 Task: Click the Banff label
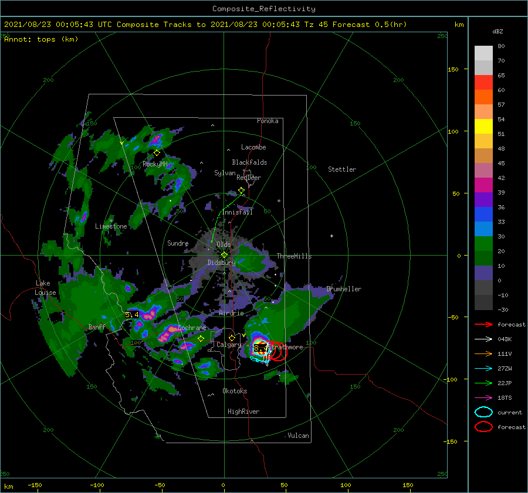(97, 327)
